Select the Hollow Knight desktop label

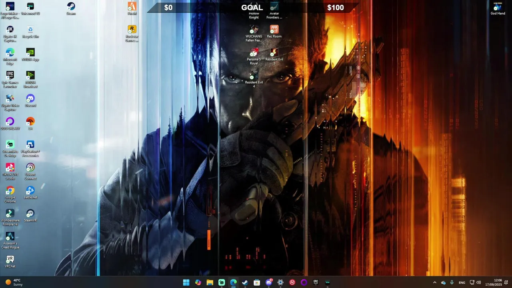click(x=254, y=16)
